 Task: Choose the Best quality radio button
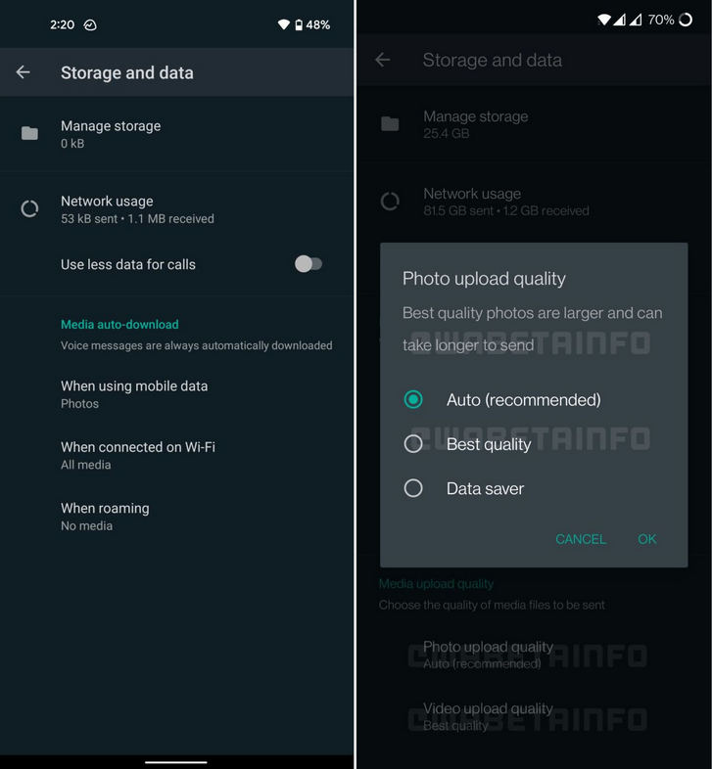[x=413, y=444]
